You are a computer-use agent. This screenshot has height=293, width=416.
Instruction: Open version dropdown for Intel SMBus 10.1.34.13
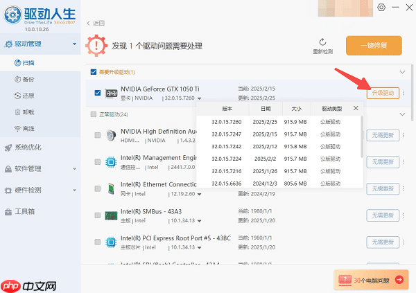point(199,221)
